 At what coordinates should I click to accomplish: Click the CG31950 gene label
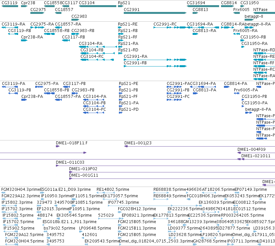[249, 3]
